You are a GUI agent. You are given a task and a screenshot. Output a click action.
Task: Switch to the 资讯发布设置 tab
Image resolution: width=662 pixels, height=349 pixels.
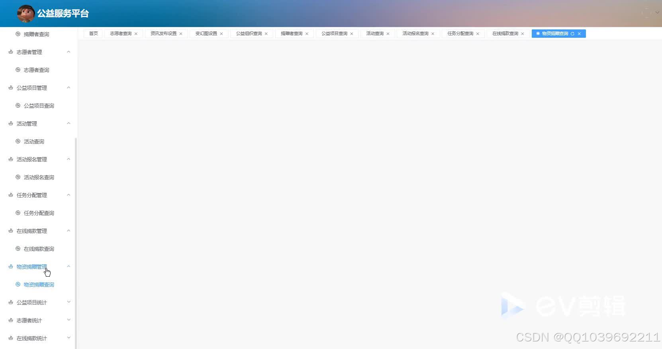coord(163,33)
